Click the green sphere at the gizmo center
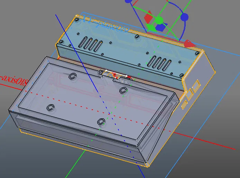 pos(159,20)
